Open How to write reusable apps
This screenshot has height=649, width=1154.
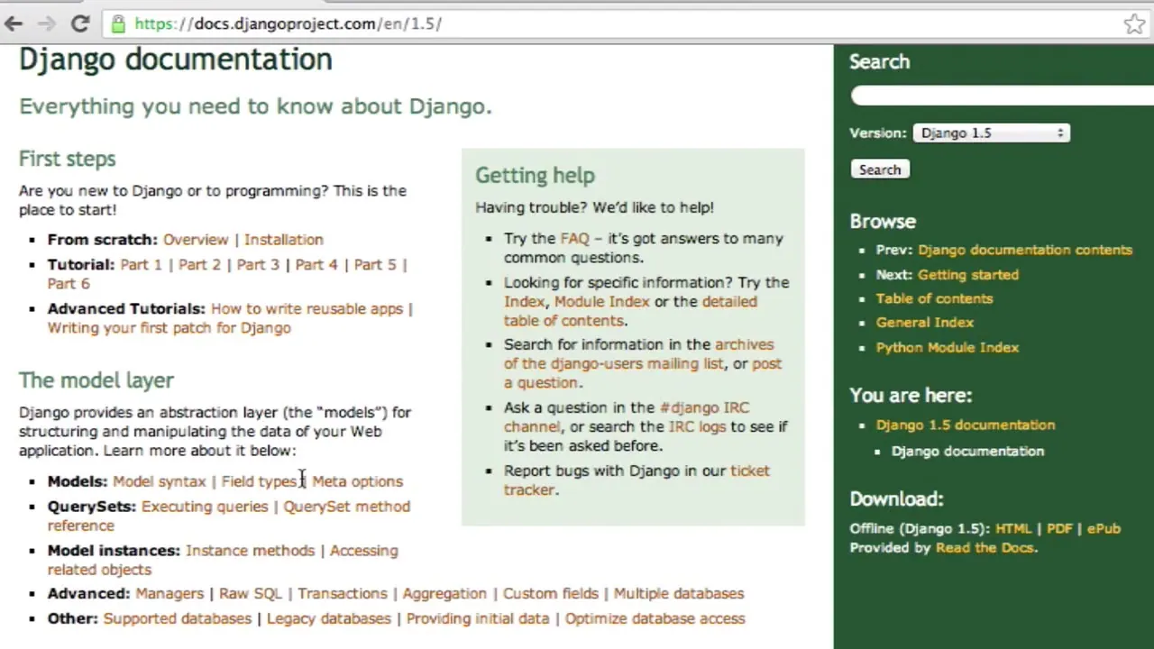307,309
